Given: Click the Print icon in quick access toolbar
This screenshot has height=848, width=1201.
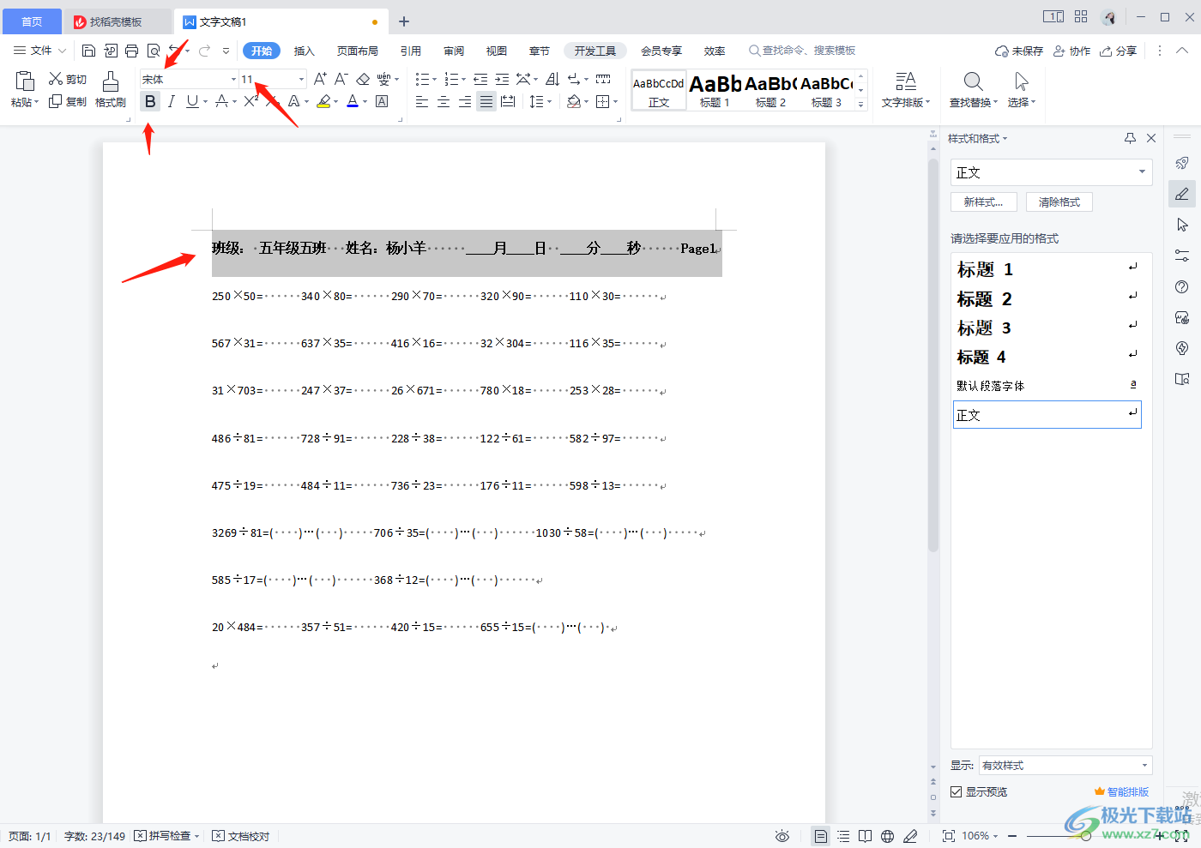Looking at the screenshot, I should tap(131, 51).
